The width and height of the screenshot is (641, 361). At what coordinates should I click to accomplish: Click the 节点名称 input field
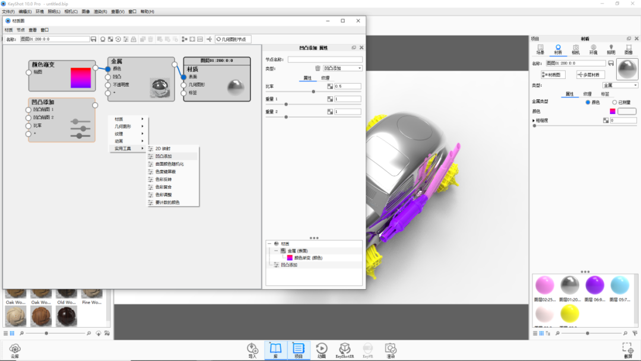point(325,60)
